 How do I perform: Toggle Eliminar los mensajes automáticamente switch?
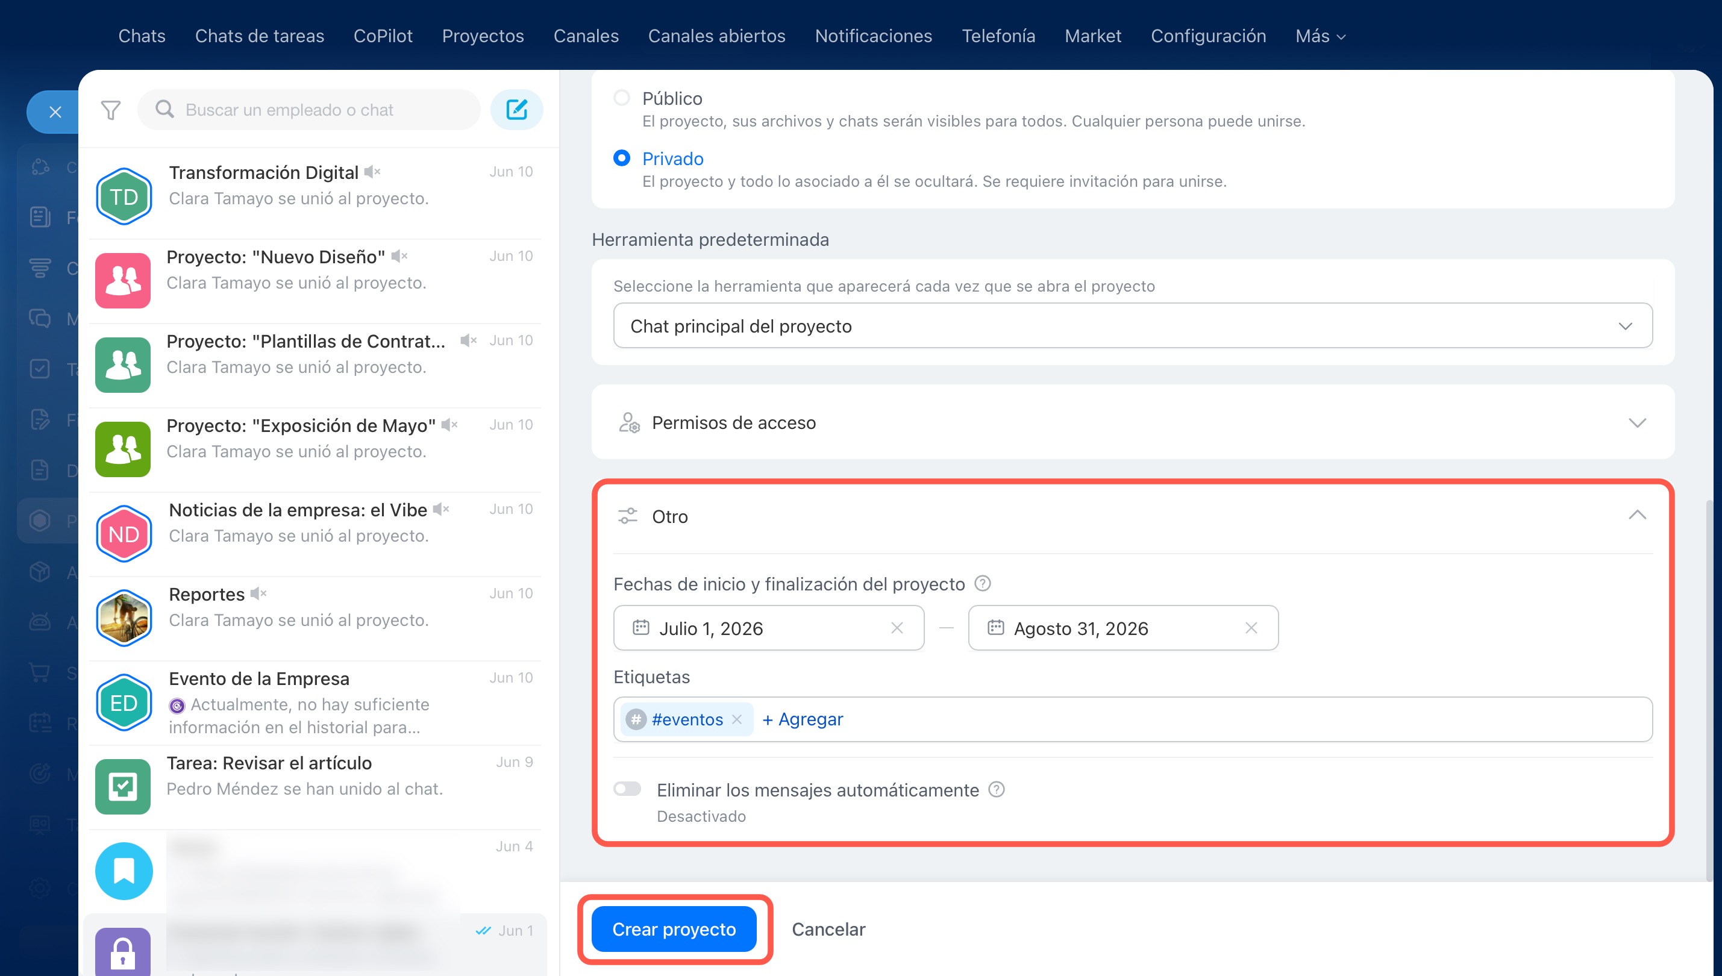pyautogui.click(x=627, y=789)
